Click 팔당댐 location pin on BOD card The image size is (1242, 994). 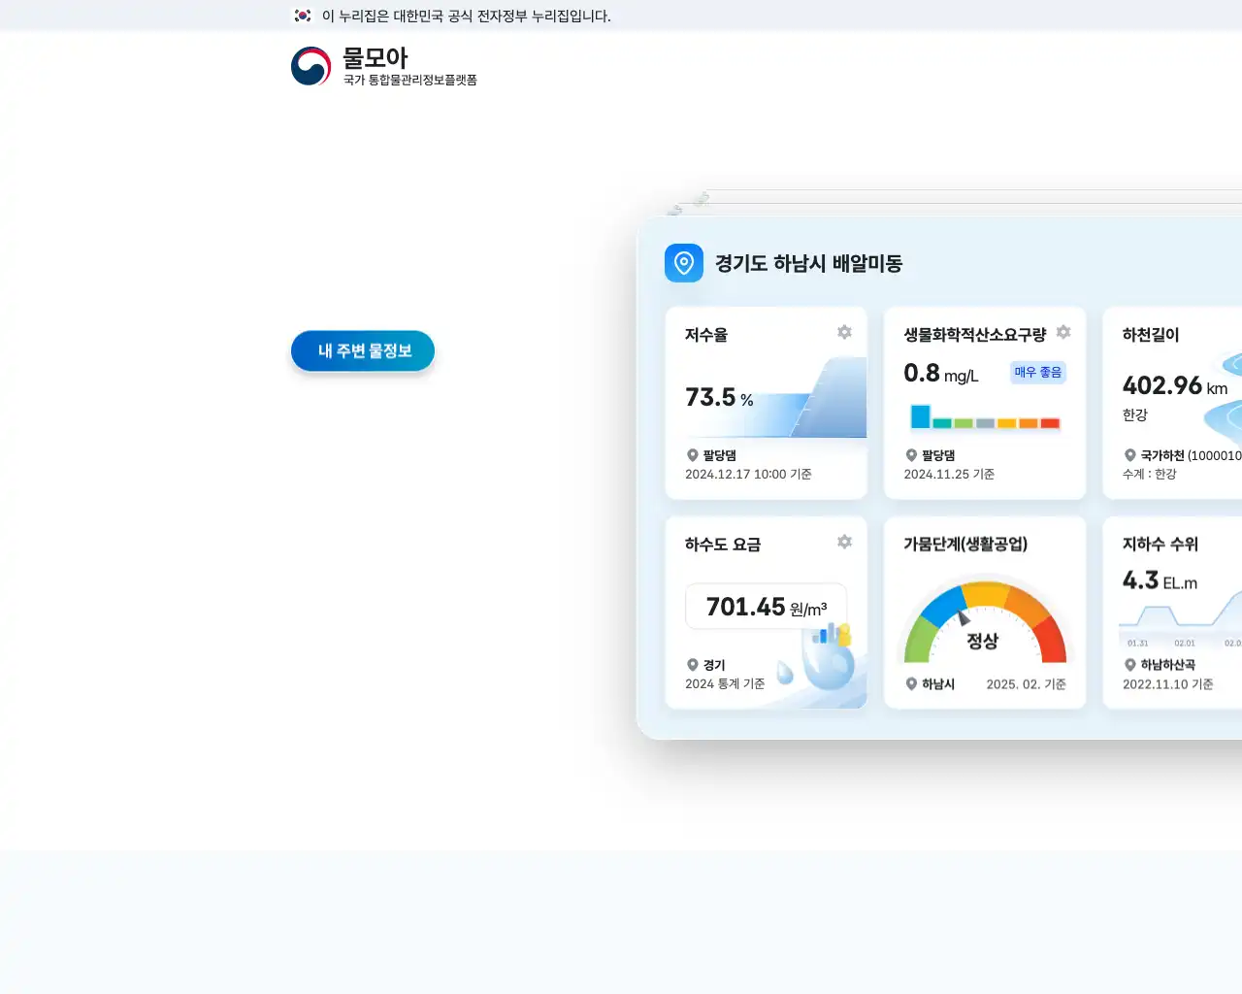pyautogui.click(x=911, y=455)
